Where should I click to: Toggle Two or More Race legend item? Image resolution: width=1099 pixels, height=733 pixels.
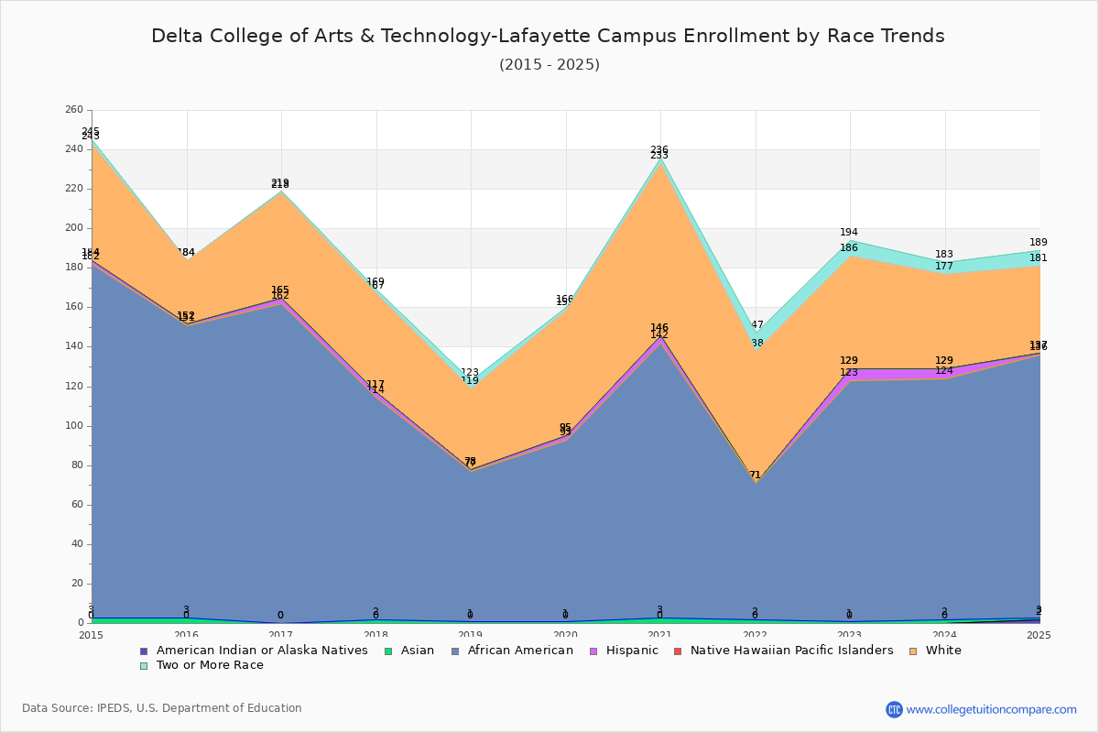point(201,665)
